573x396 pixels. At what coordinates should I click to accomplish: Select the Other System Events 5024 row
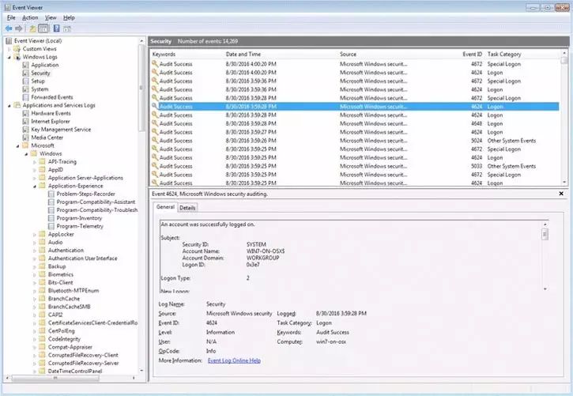pyautogui.click(x=356, y=140)
